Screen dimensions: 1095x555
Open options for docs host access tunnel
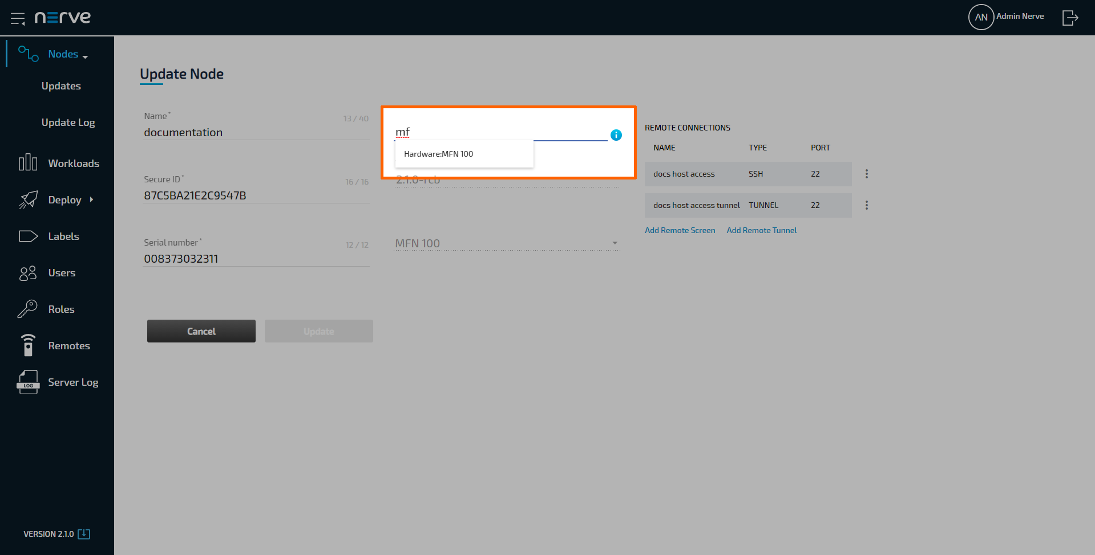(x=866, y=205)
